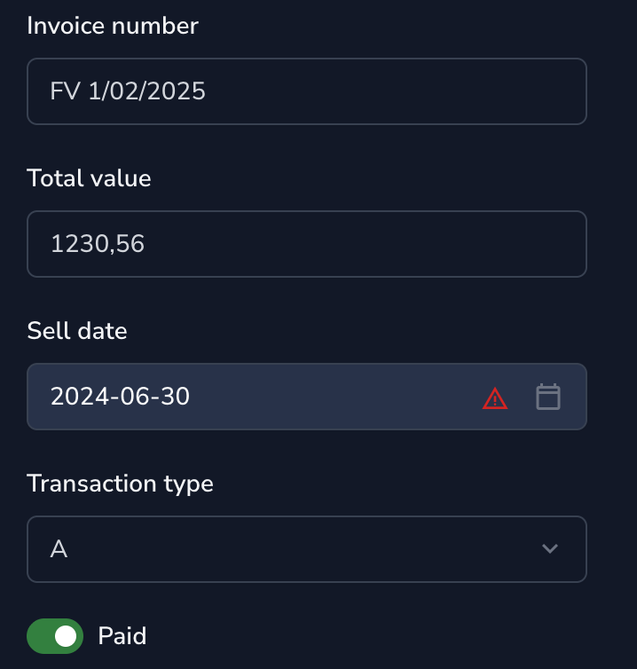Click the white knob of Paid switch
The image size is (637, 669).
66,635
